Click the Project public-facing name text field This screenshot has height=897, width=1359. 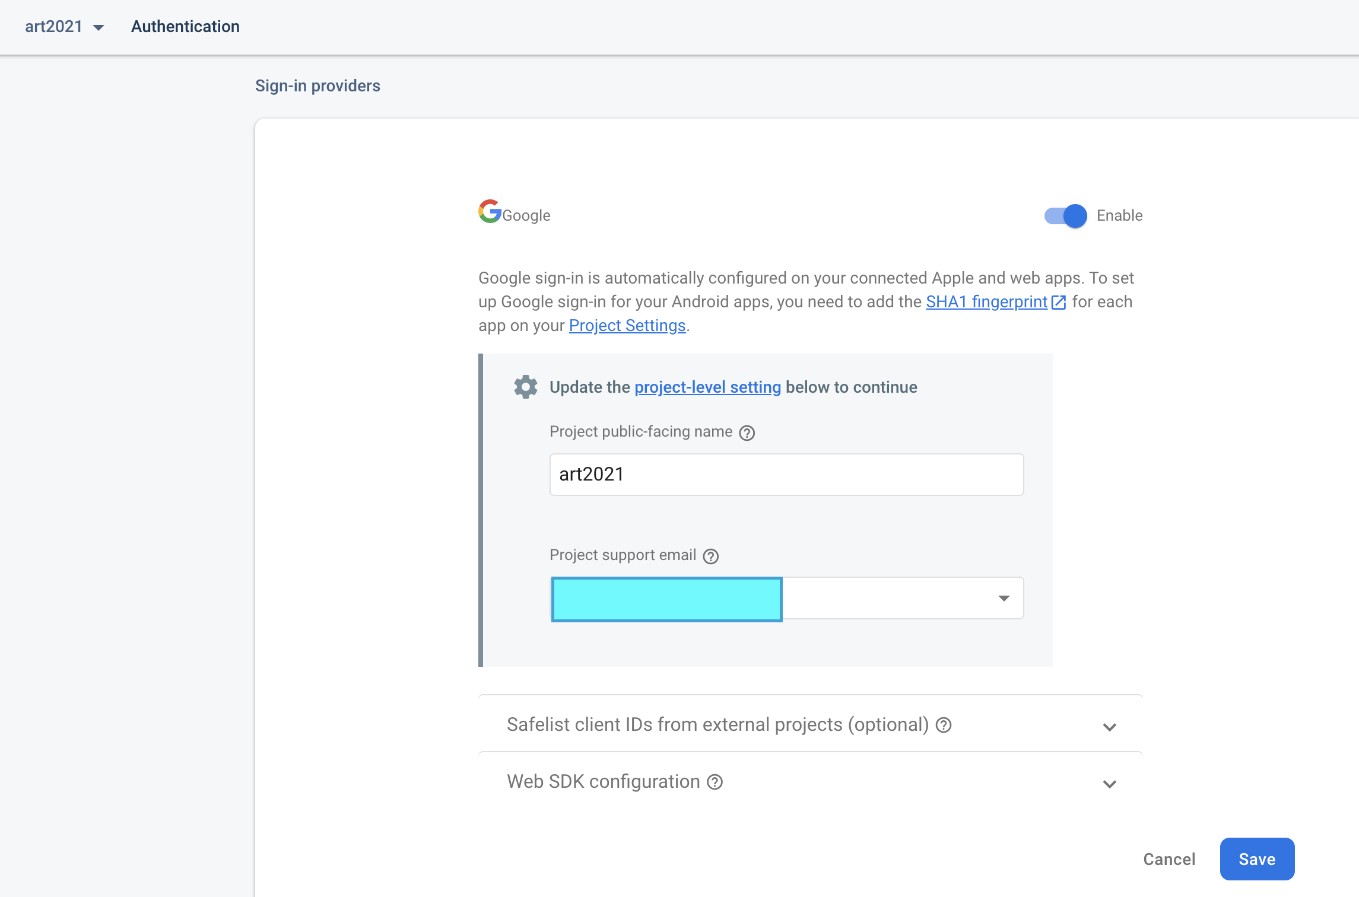[786, 475]
